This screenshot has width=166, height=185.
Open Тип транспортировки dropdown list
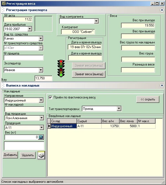119,109
